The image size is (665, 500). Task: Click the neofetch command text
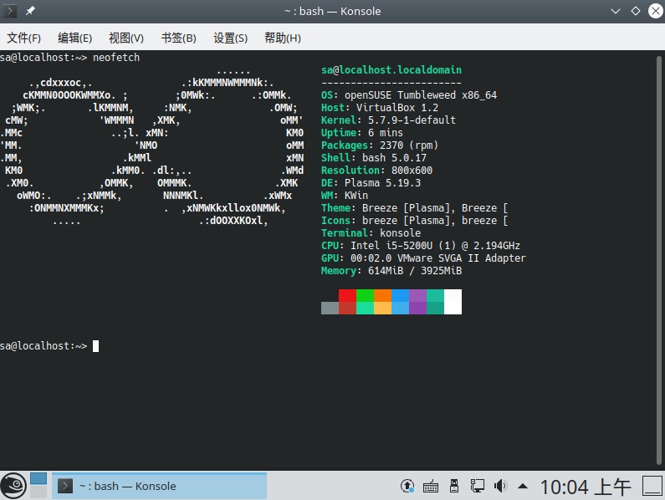pos(116,57)
